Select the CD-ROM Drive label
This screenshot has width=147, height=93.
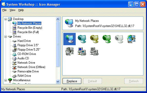point(27,54)
